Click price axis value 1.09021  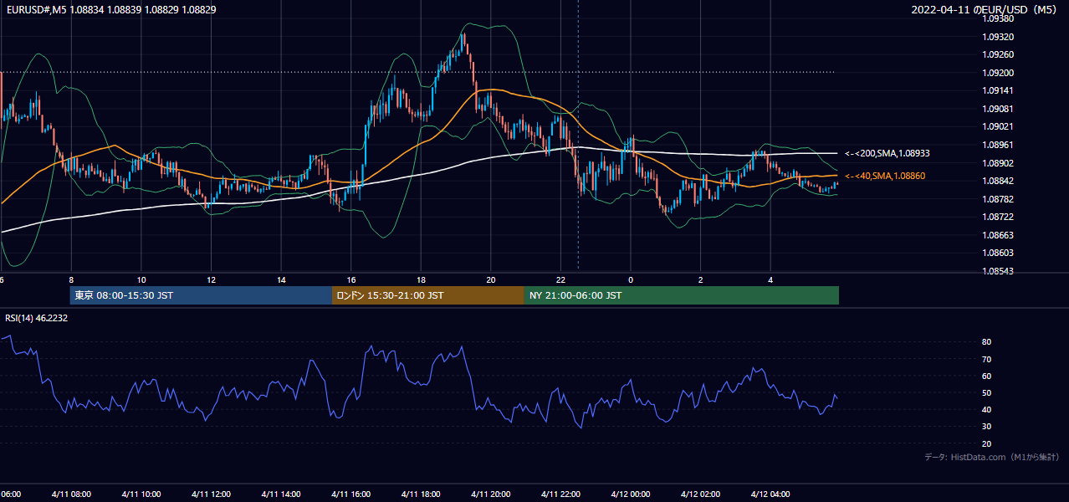tap(998, 126)
